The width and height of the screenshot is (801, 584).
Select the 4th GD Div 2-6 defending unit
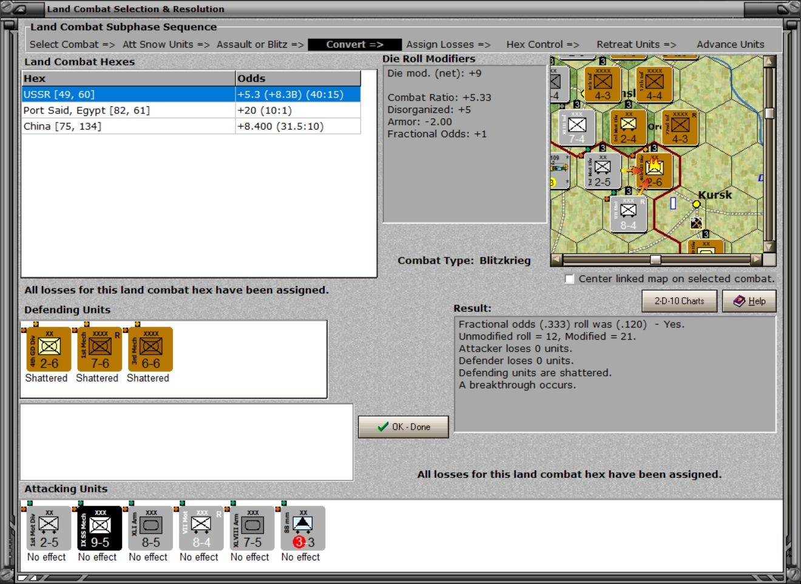coord(49,349)
